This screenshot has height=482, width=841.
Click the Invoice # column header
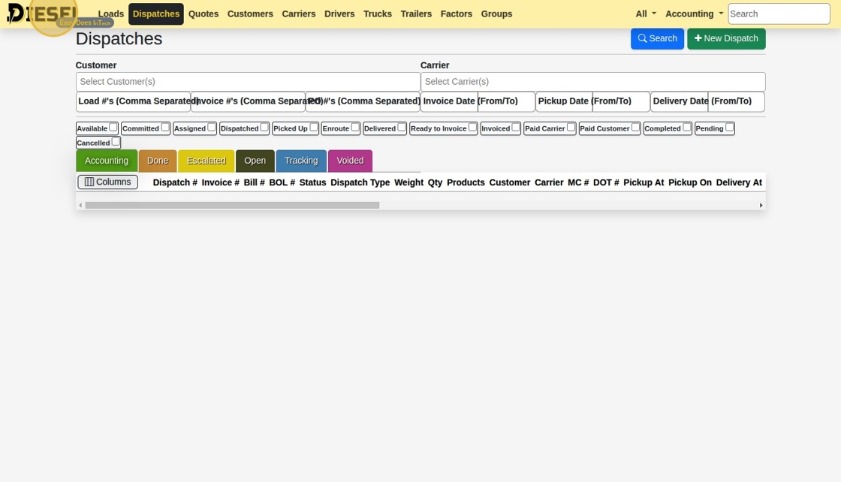pyautogui.click(x=221, y=182)
